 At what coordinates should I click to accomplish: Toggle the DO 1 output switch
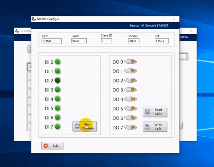[x=130, y=71]
